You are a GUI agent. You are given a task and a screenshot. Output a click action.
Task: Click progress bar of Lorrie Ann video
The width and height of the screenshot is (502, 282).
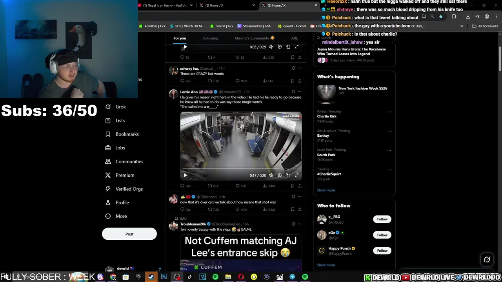(x=241, y=169)
